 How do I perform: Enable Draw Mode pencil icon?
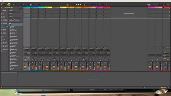147,5
